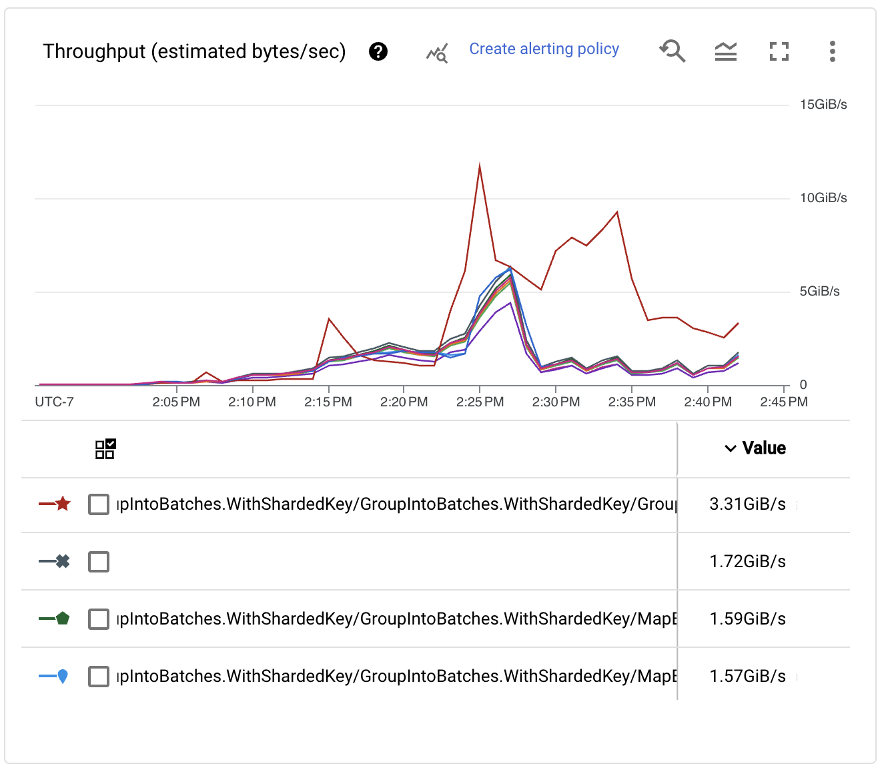Click Create alerting policy link

pos(544,49)
